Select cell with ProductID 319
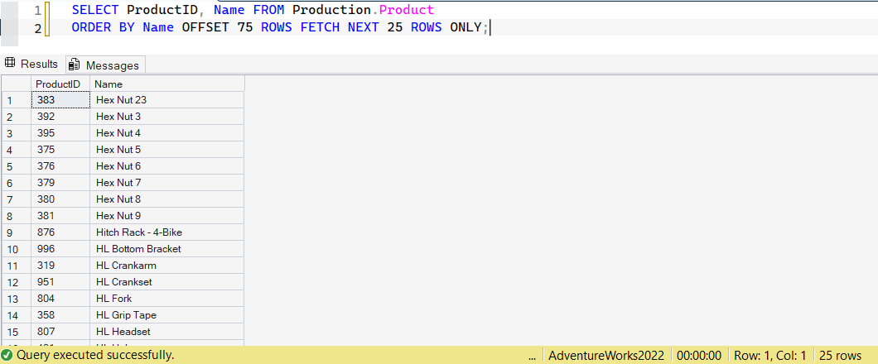Screen dimensions: 878x364 pyautogui.click(x=60, y=266)
